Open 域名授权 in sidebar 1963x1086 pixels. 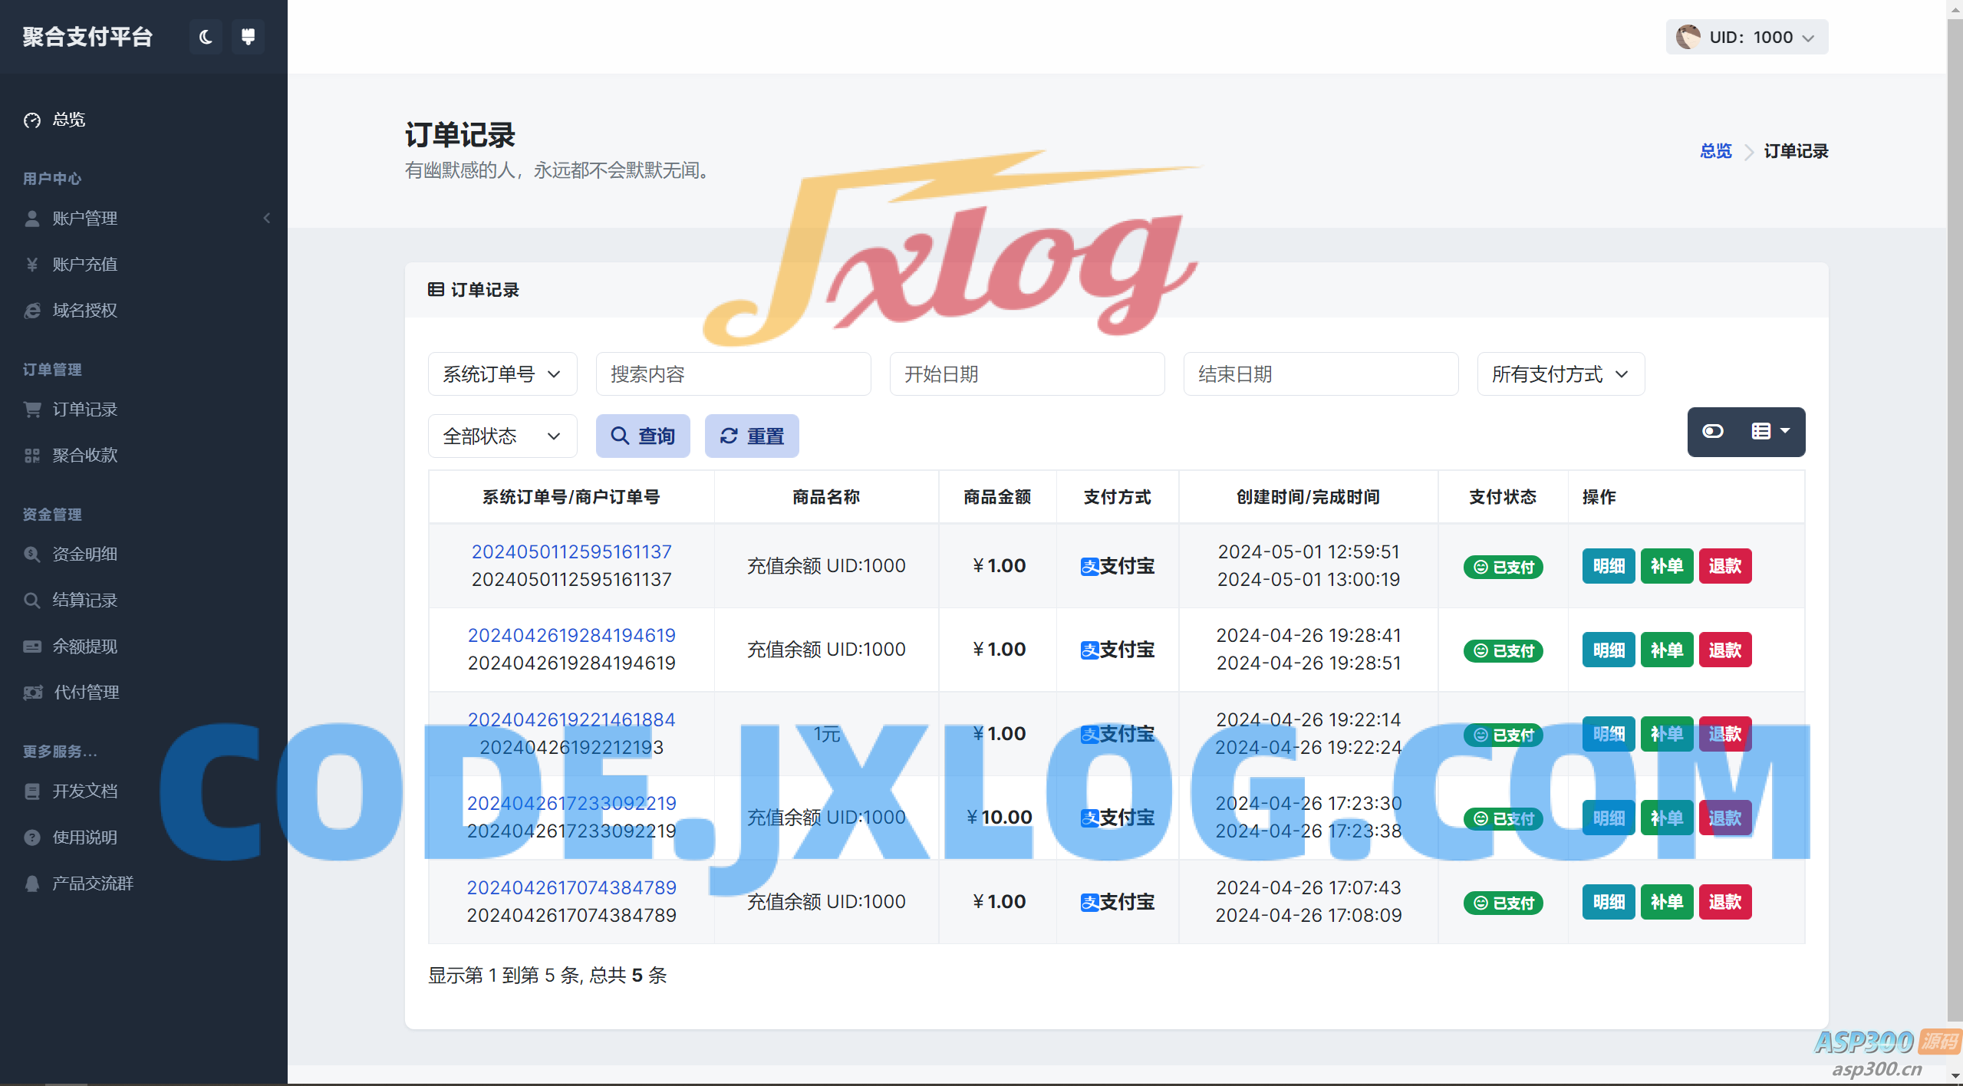tap(84, 311)
